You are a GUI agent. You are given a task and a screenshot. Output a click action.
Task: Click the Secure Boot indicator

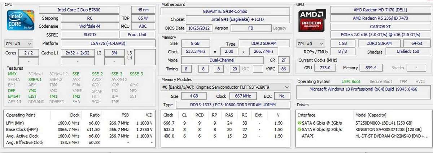click(x=380, y=82)
